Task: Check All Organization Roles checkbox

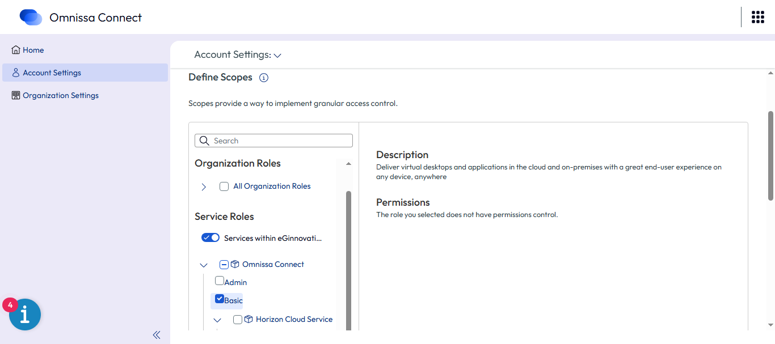Action: click(224, 186)
